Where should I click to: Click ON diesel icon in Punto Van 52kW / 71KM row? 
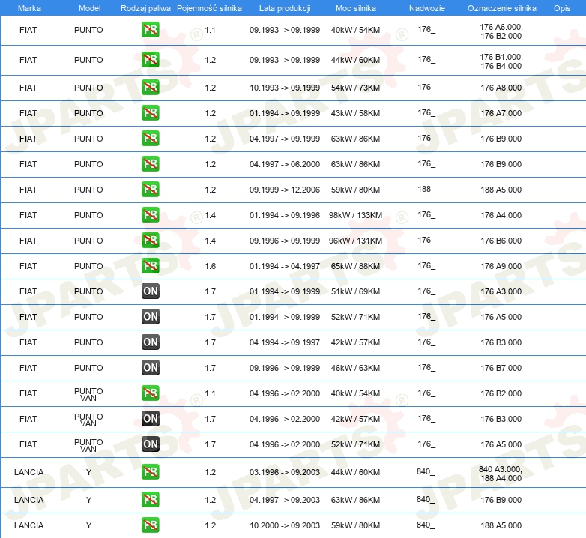pyautogui.click(x=150, y=444)
